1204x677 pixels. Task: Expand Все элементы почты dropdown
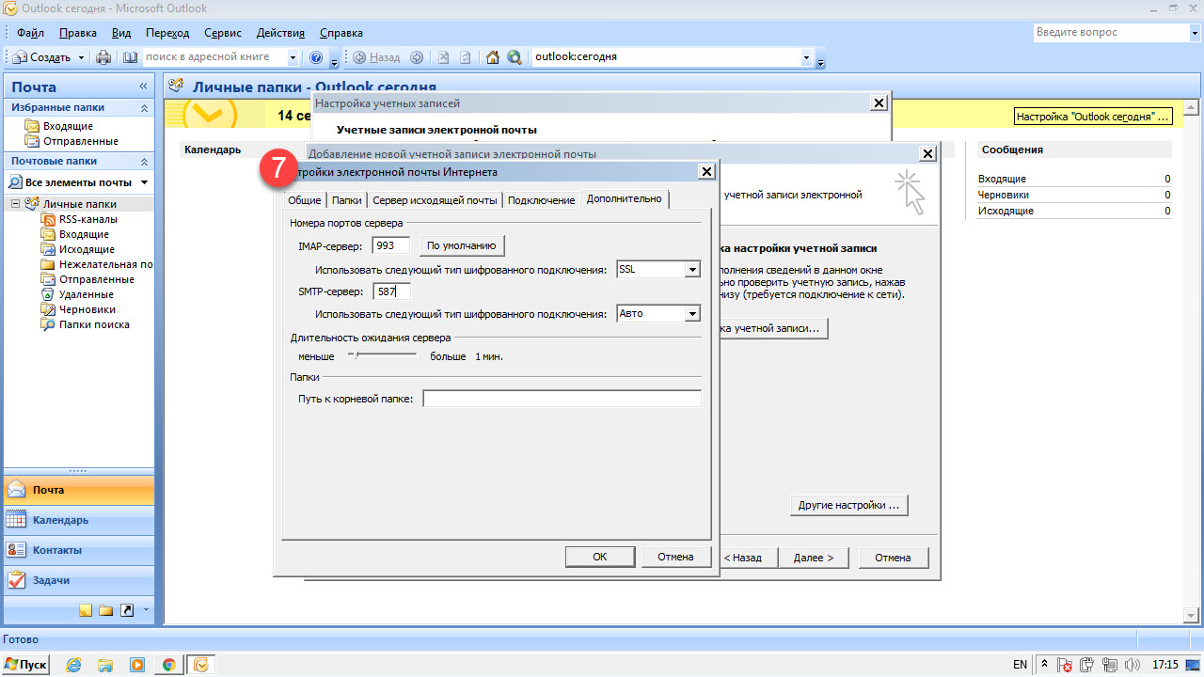pyautogui.click(x=144, y=182)
